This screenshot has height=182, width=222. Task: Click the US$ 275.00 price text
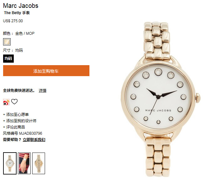(x=13, y=21)
